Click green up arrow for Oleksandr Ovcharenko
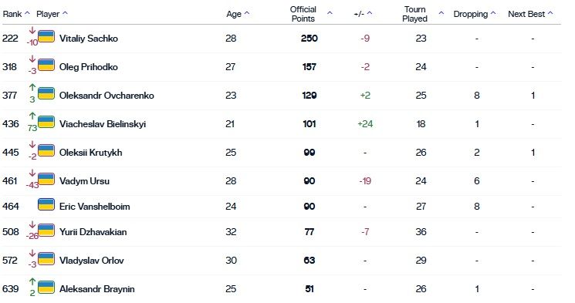 click(32, 88)
